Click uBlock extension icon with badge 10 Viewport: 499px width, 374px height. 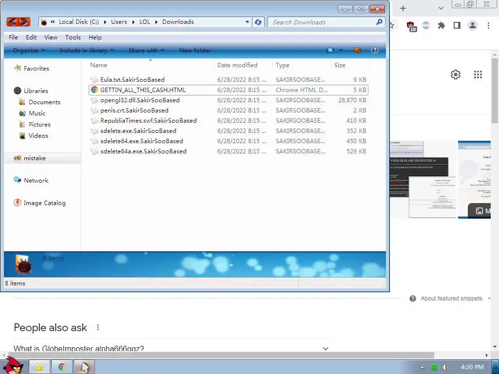tap(411, 26)
